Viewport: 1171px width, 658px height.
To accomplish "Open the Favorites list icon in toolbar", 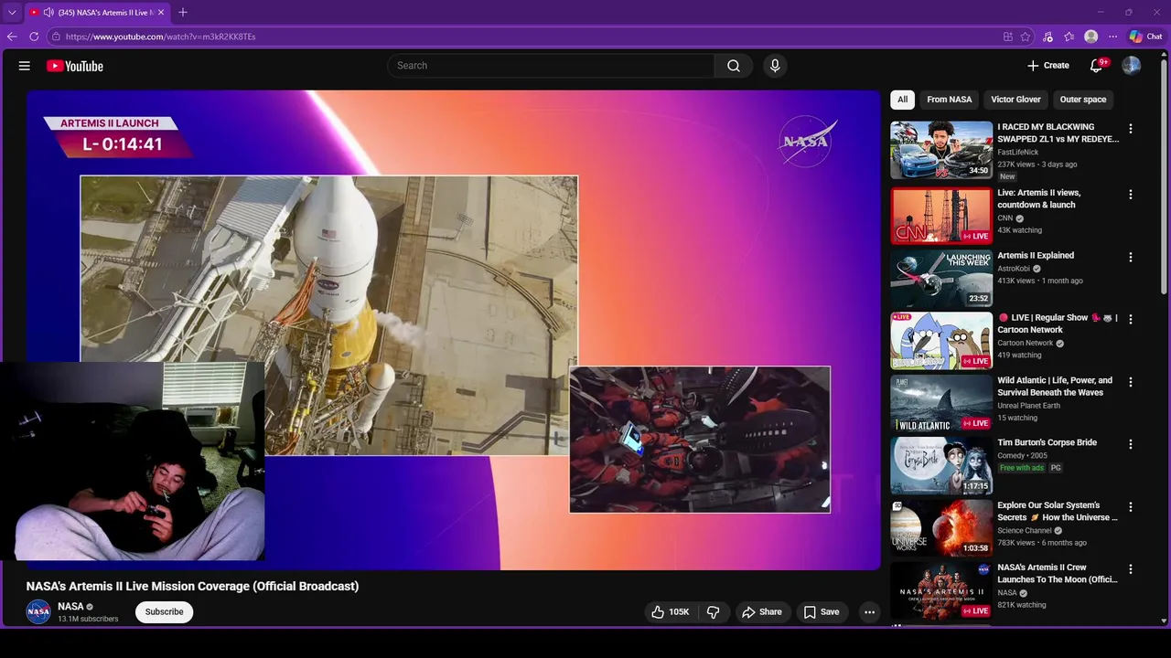I will 1069,37.
